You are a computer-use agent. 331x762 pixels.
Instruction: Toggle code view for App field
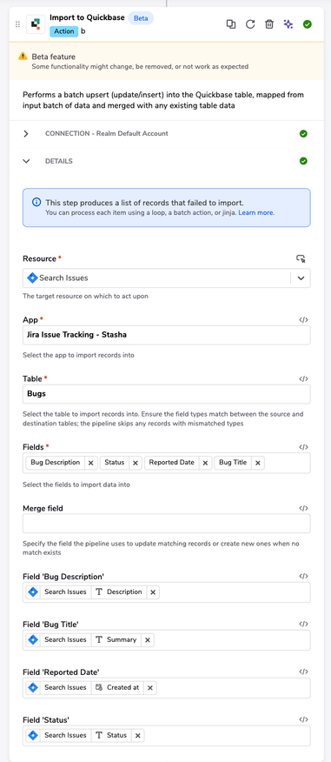click(303, 320)
